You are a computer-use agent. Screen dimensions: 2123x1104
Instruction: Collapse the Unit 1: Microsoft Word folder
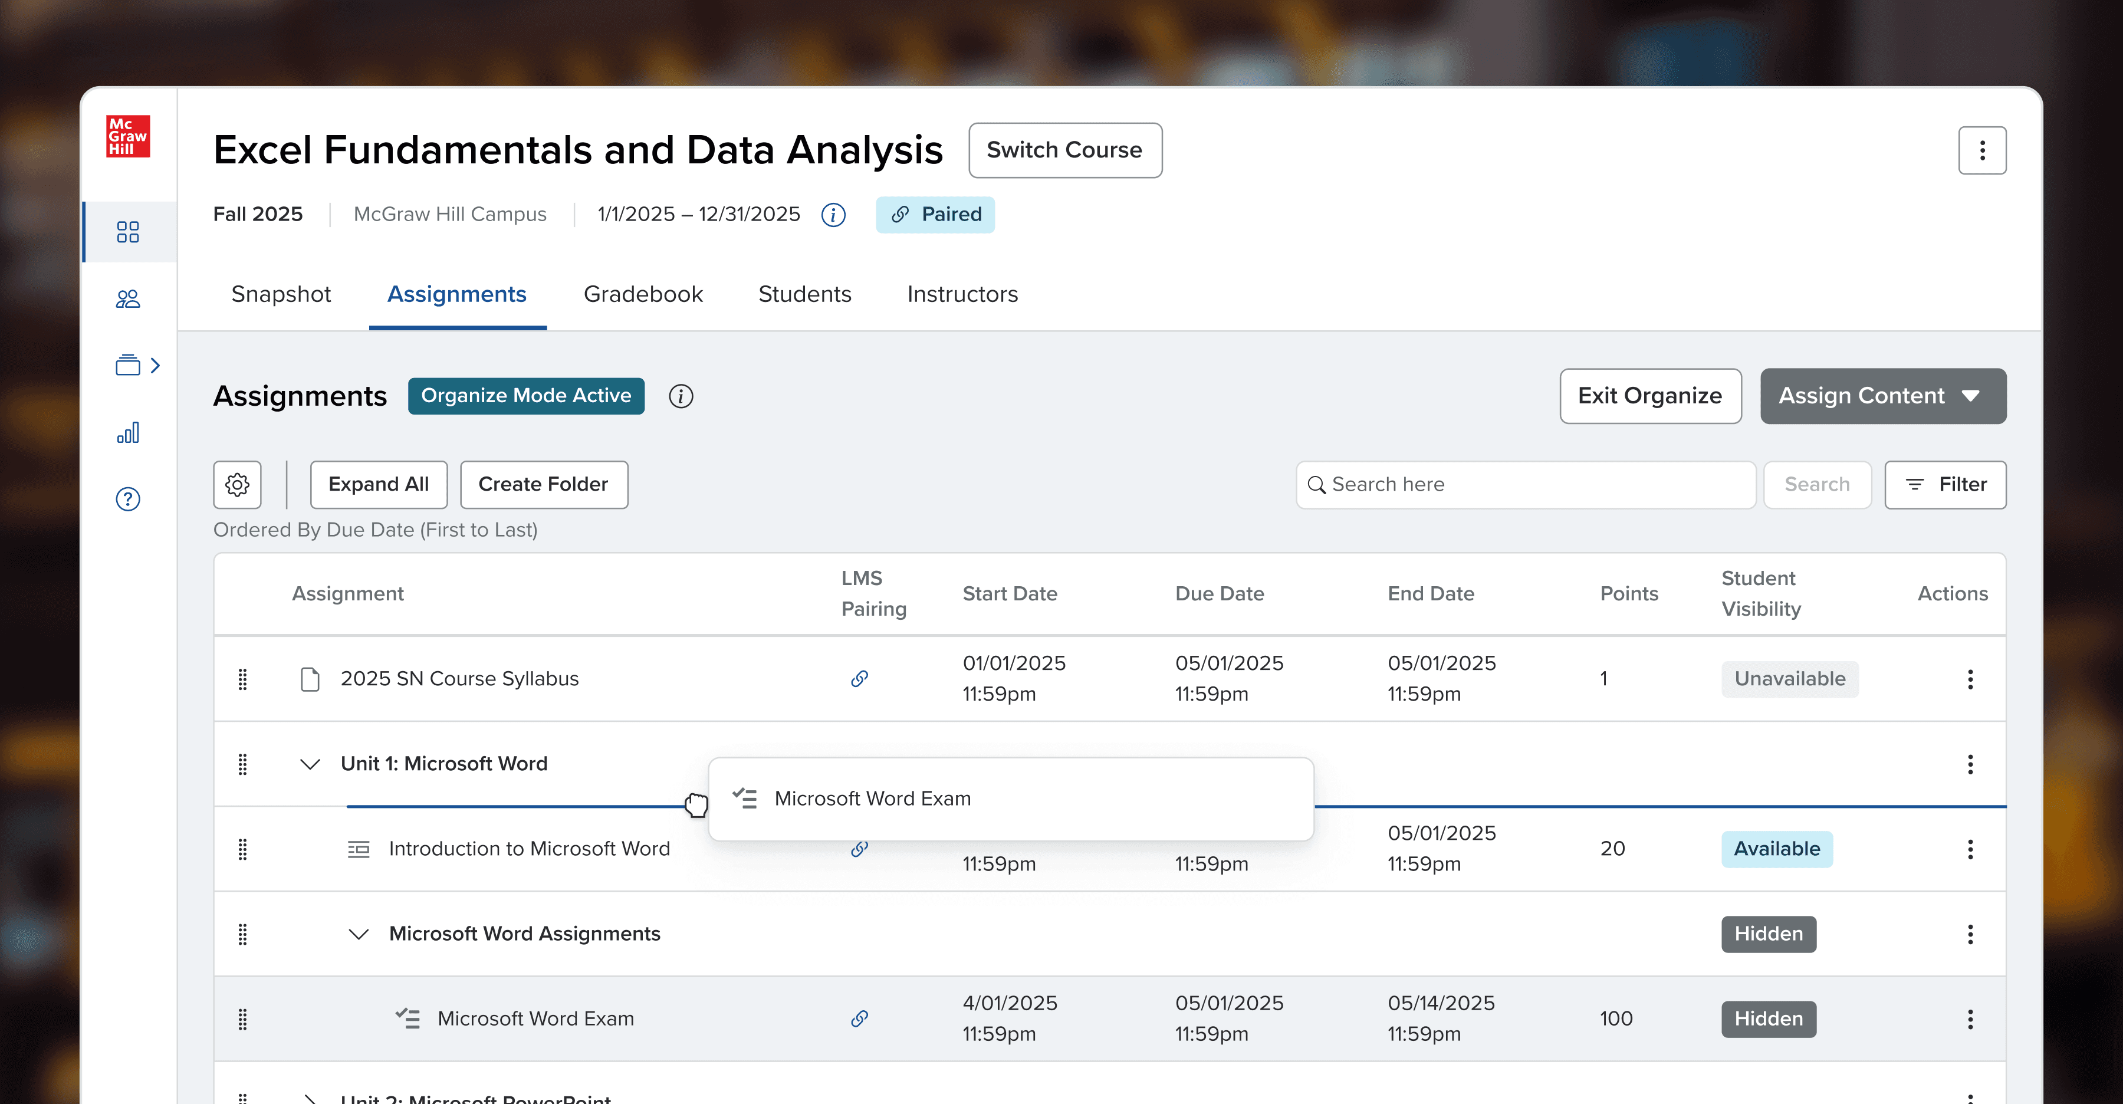point(310,764)
